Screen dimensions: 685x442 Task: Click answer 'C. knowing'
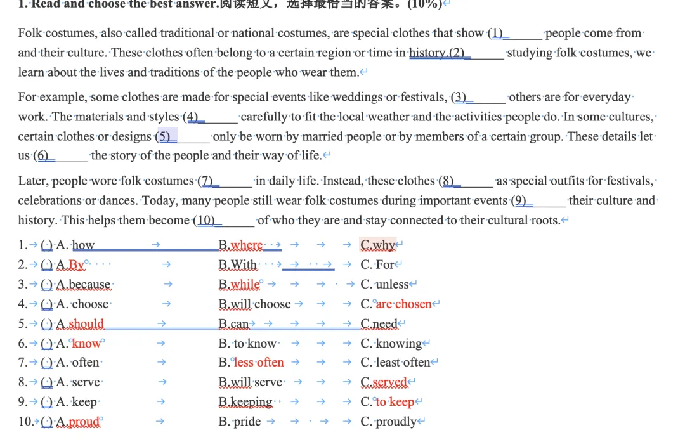(391, 343)
